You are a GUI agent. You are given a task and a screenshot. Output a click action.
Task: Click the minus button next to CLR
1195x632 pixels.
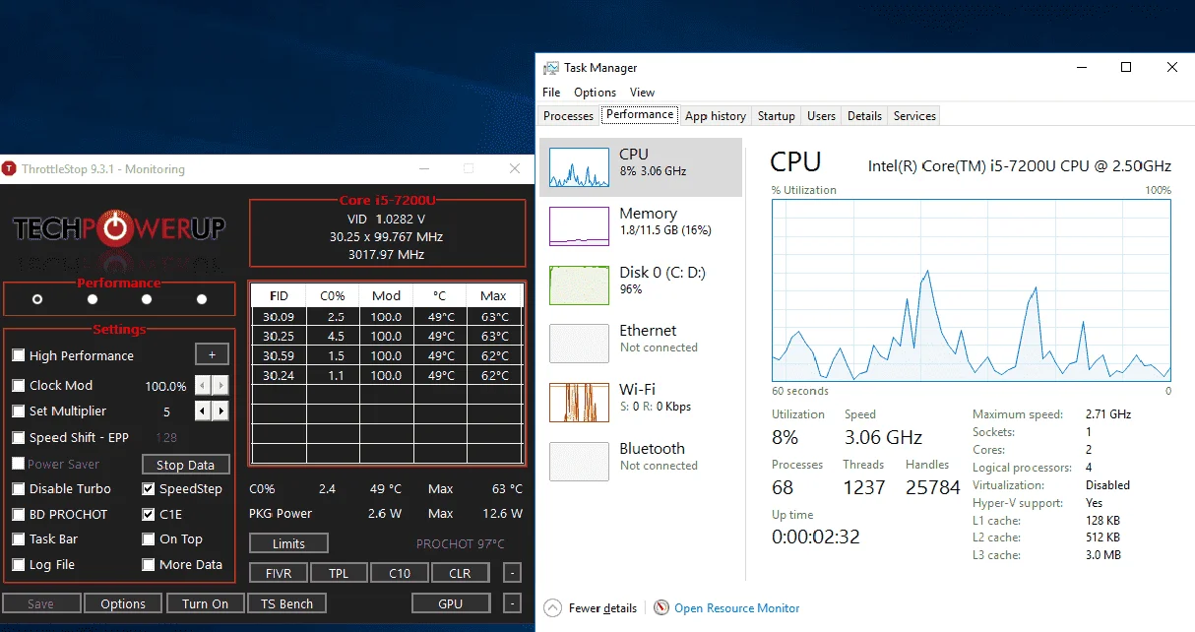point(512,573)
